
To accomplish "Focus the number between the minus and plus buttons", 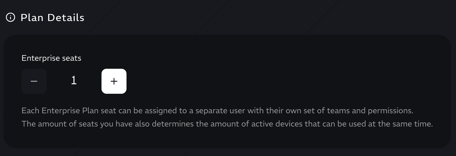I will pos(74,80).
